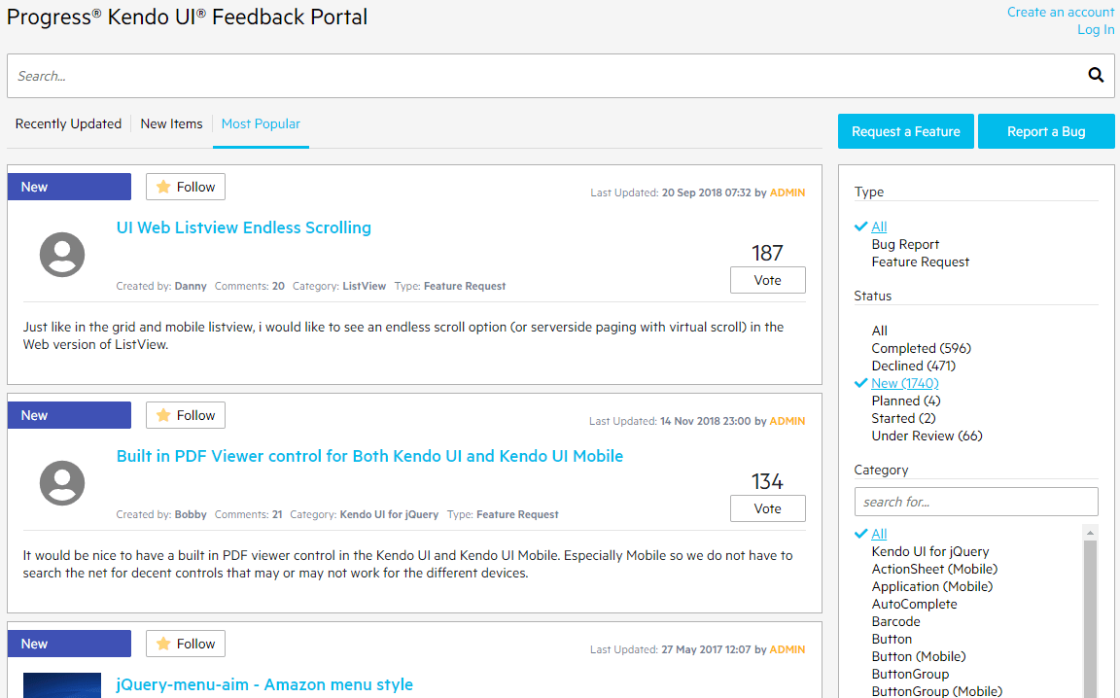This screenshot has height=698, width=1120.
Task: Switch to New Items tab
Action: pos(171,123)
